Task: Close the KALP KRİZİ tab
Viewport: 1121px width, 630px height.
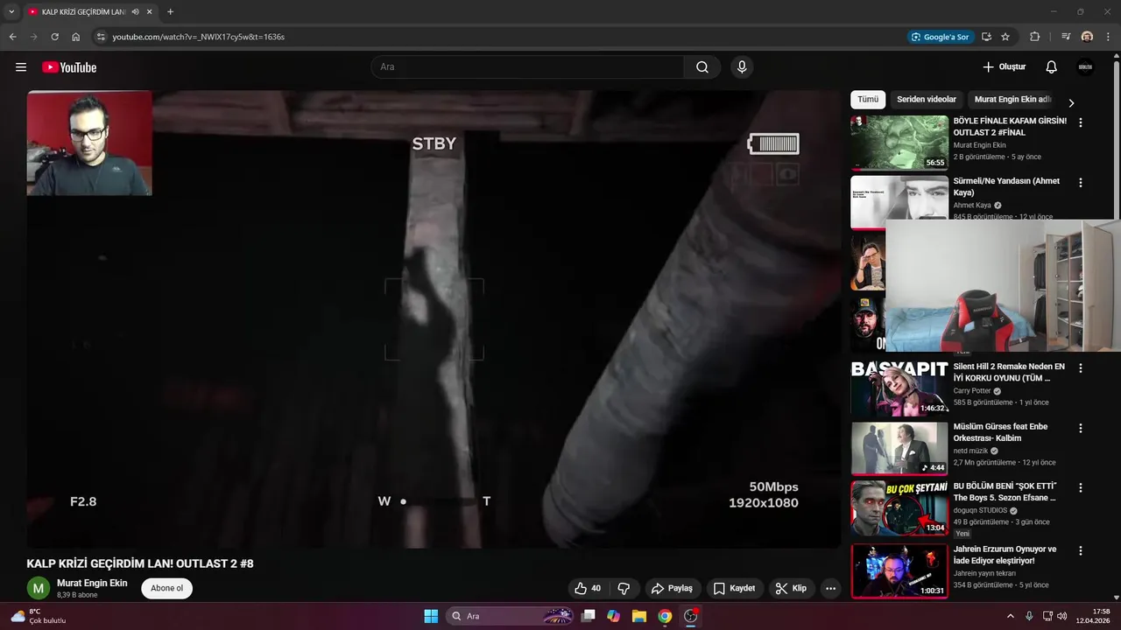Action: [x=150, y=11]
